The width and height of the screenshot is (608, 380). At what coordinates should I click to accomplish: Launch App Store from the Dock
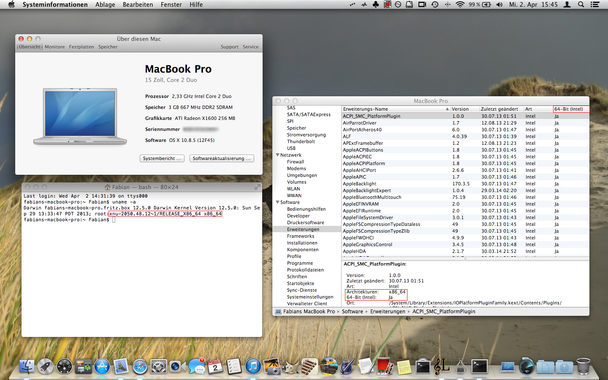102,366
